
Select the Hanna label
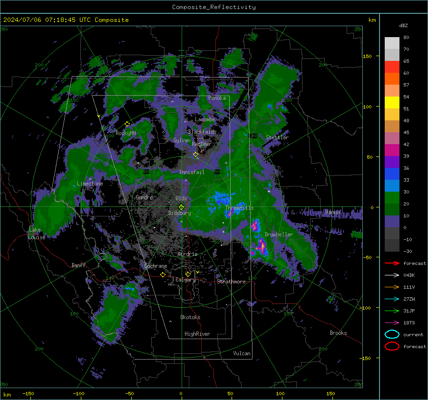click(332, 212)
